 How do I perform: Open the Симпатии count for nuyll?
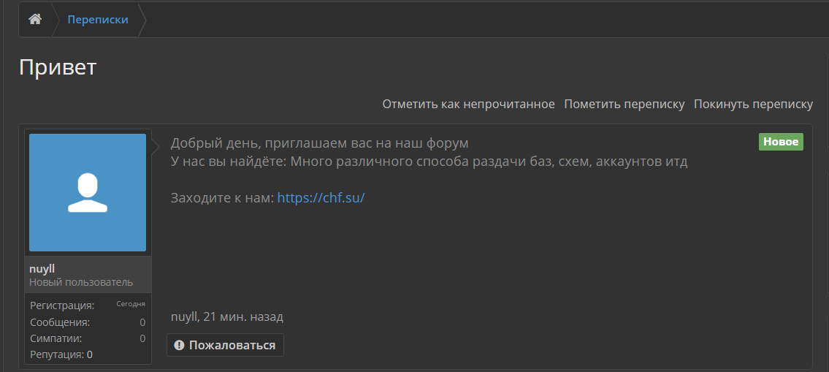[x=142, y=338]
